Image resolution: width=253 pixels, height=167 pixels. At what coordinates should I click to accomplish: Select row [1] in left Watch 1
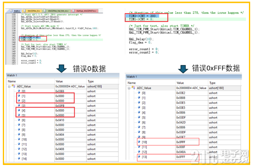[x=62, y=96]
